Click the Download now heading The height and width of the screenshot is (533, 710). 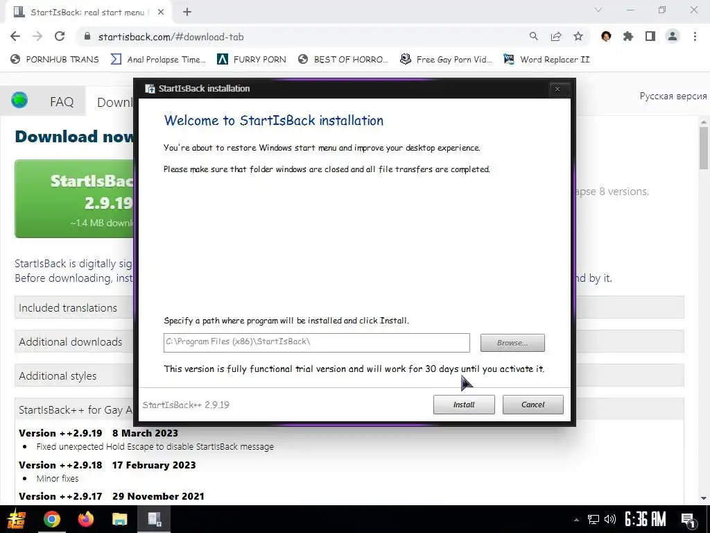[x=74, y=137]
